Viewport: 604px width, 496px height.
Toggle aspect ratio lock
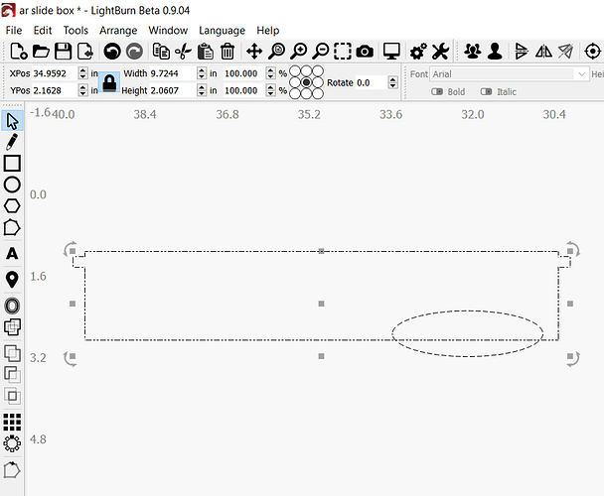pyautogui.click(x=109, y=82)
